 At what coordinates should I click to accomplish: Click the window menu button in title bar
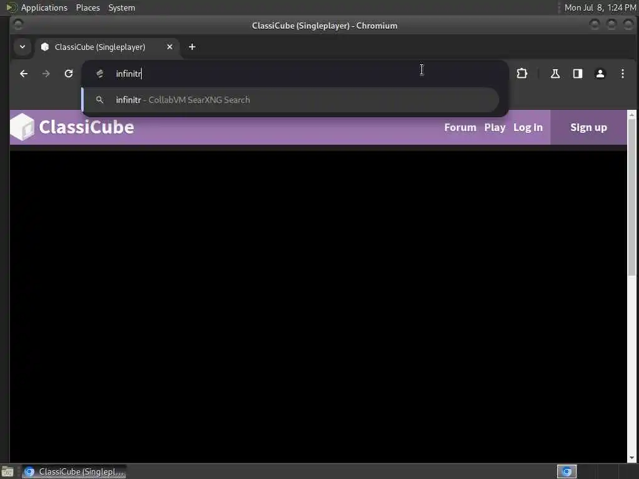tap(18, 24)
